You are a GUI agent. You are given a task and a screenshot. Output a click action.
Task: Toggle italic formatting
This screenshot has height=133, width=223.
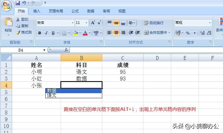coord(46,33)
